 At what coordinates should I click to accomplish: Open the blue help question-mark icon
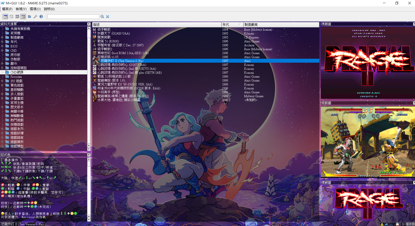(x=41, y=17)
